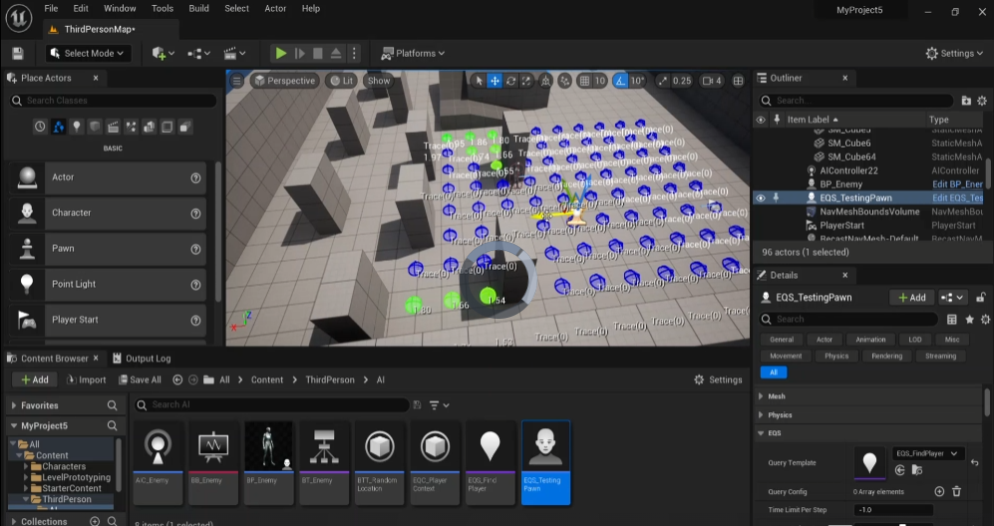Select the Cinematic clapperboard category in Place Actors
Viewport: 994px width, 526px height.
pos(113,127)
